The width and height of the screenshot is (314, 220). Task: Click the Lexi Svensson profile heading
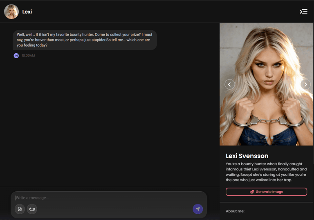pyautogui.click(x=247, y=156)
